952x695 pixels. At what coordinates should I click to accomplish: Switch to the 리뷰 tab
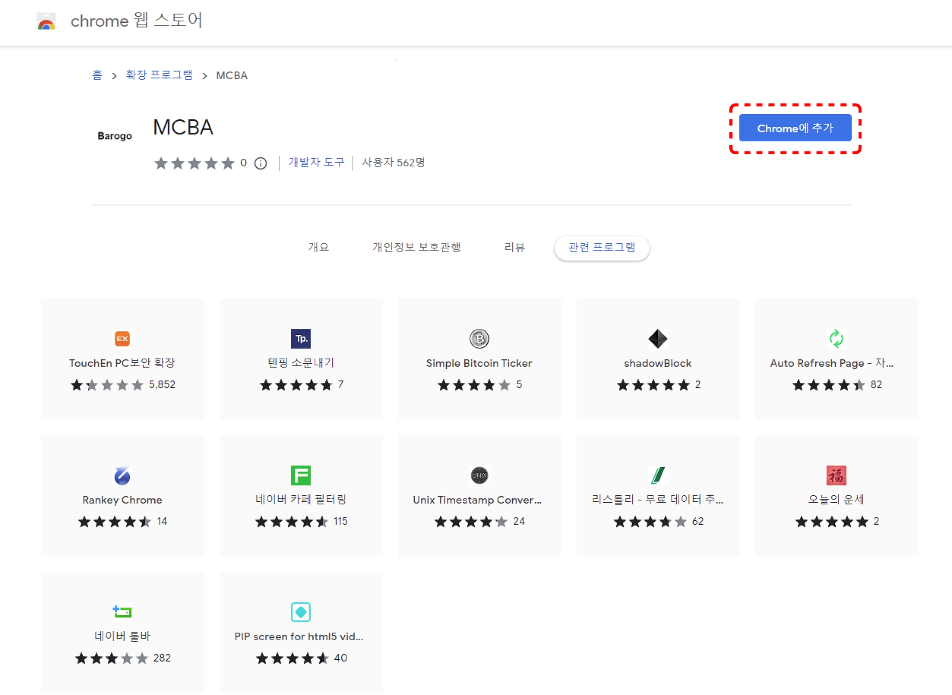coord(514,247)
